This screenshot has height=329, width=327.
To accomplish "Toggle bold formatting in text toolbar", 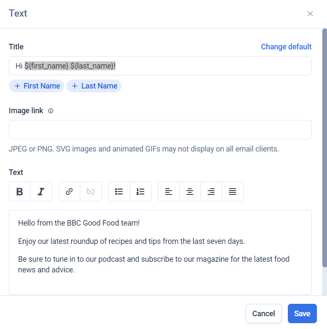I will tap(20, 192).
